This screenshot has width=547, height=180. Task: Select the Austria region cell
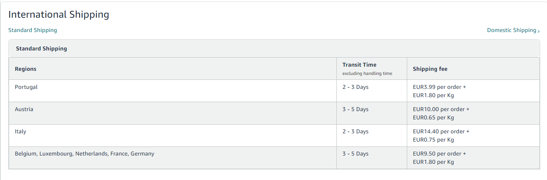pos(24,109)
